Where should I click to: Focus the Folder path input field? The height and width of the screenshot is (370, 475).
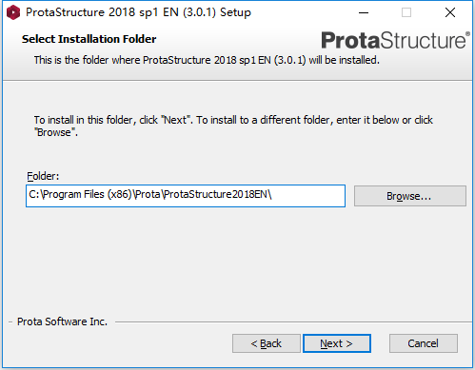(x=186, y=196)
